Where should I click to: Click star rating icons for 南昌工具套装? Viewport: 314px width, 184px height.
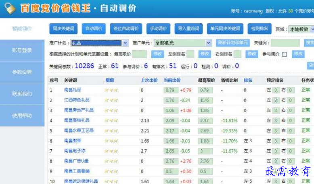(111, 172)
